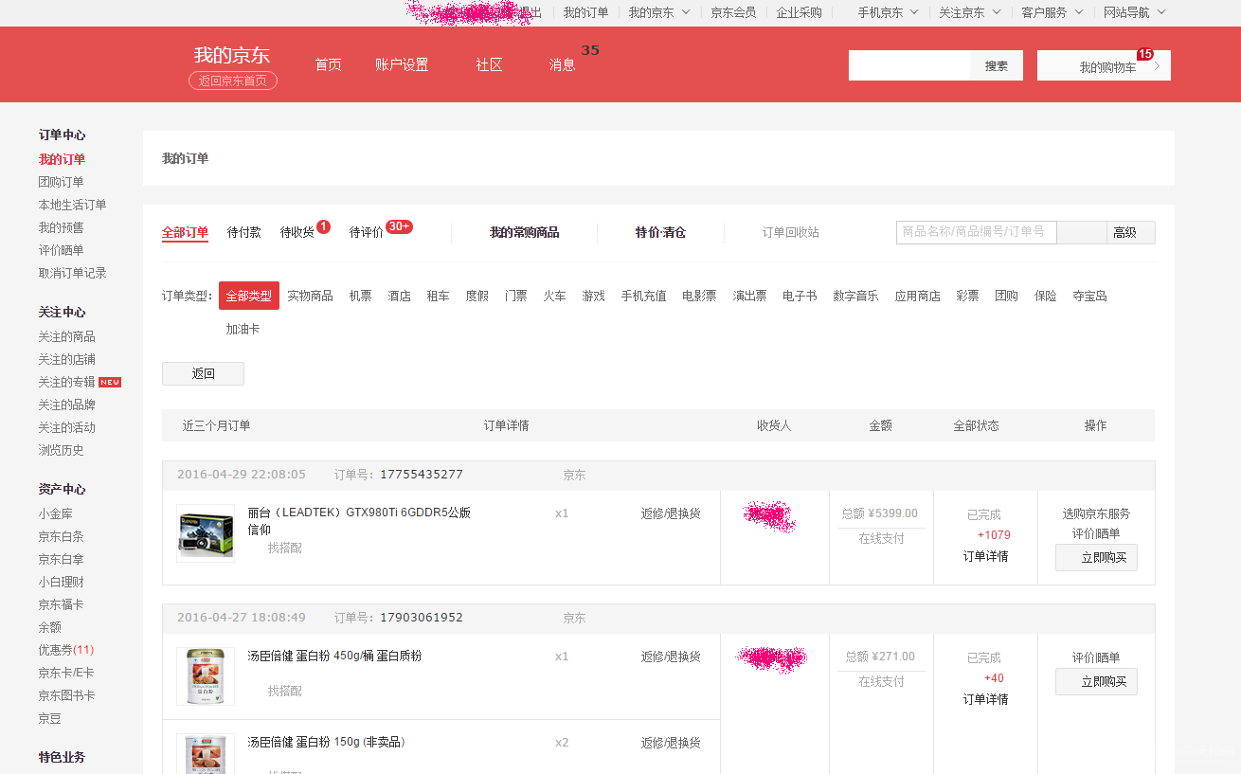Viewport: 1241px width, 774px height.
Task: Expand the 客户服务 dropdown
Action: pyautogui.click(x=1052, y=12)
